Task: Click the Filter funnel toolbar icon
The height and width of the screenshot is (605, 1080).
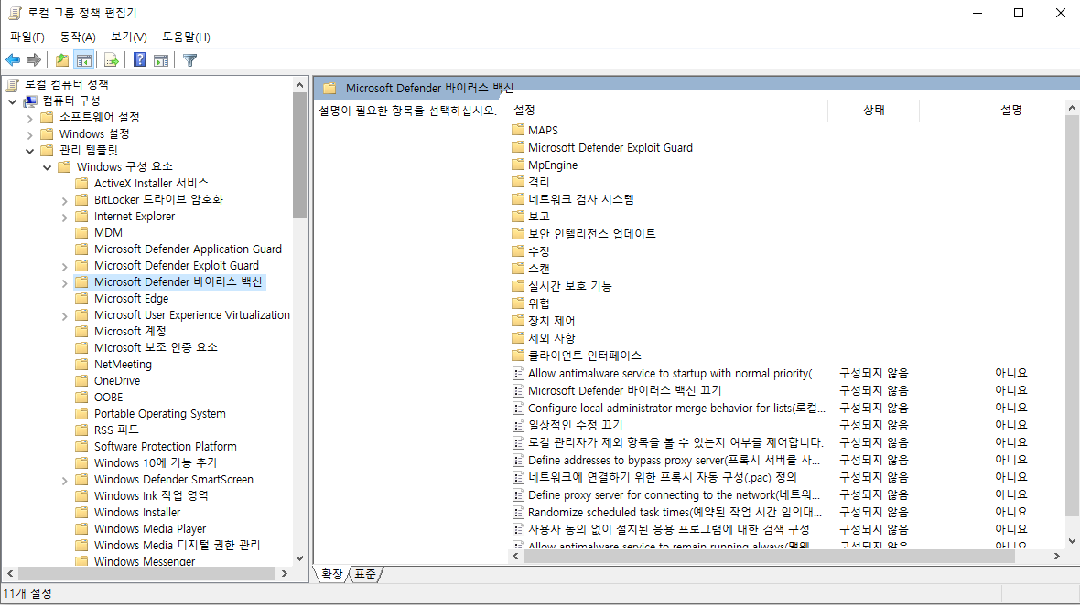Action: click(190, 59)
